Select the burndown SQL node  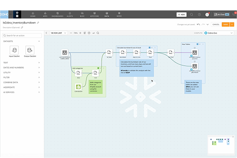[123, 52]
